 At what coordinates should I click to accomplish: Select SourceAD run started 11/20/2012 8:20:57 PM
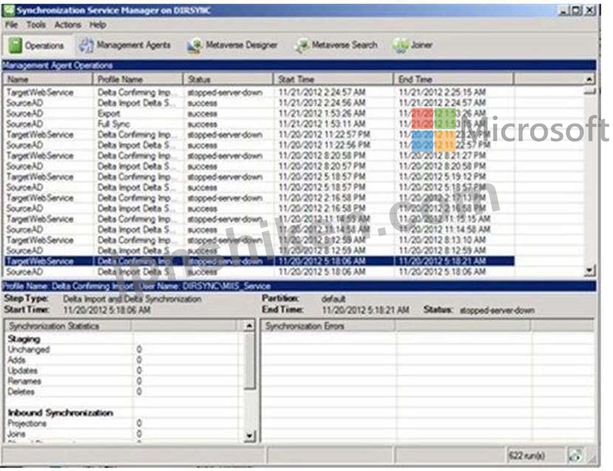click(259, 167)
